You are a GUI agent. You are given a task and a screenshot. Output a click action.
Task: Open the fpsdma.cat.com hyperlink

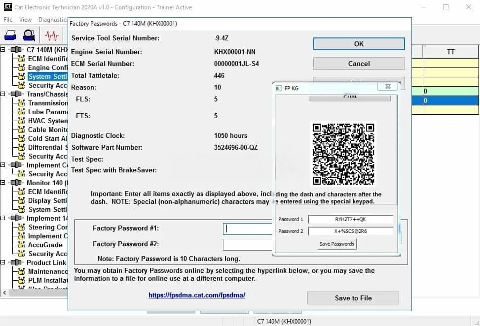coord(197,295)
